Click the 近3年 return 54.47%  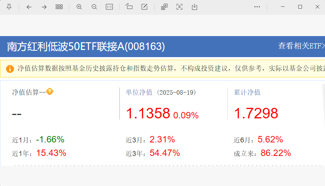pyautogui.click(x=165, y=153)
